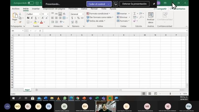Click the Pegar paste icon
The height and width of the screenshot is (112, 199).
15,15
